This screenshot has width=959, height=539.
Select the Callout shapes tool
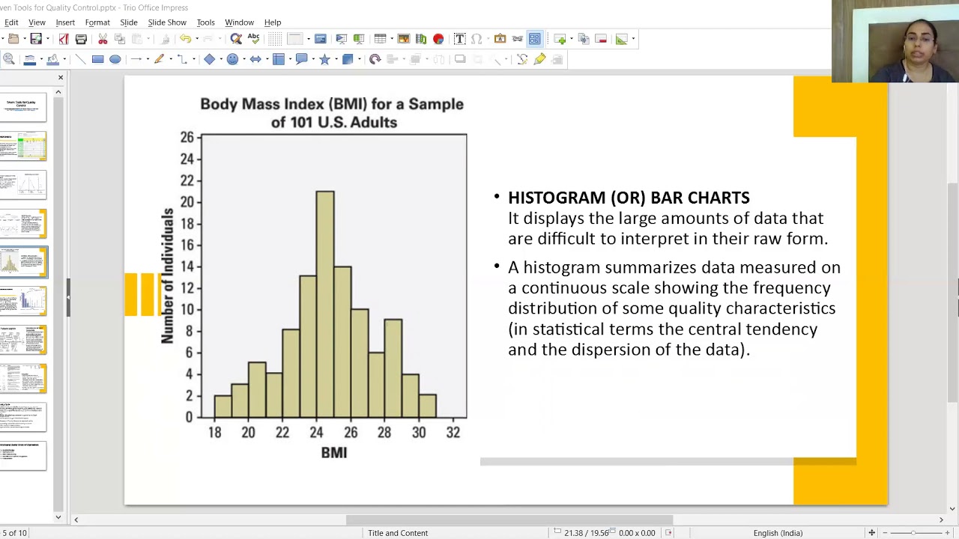coord(301,59)
